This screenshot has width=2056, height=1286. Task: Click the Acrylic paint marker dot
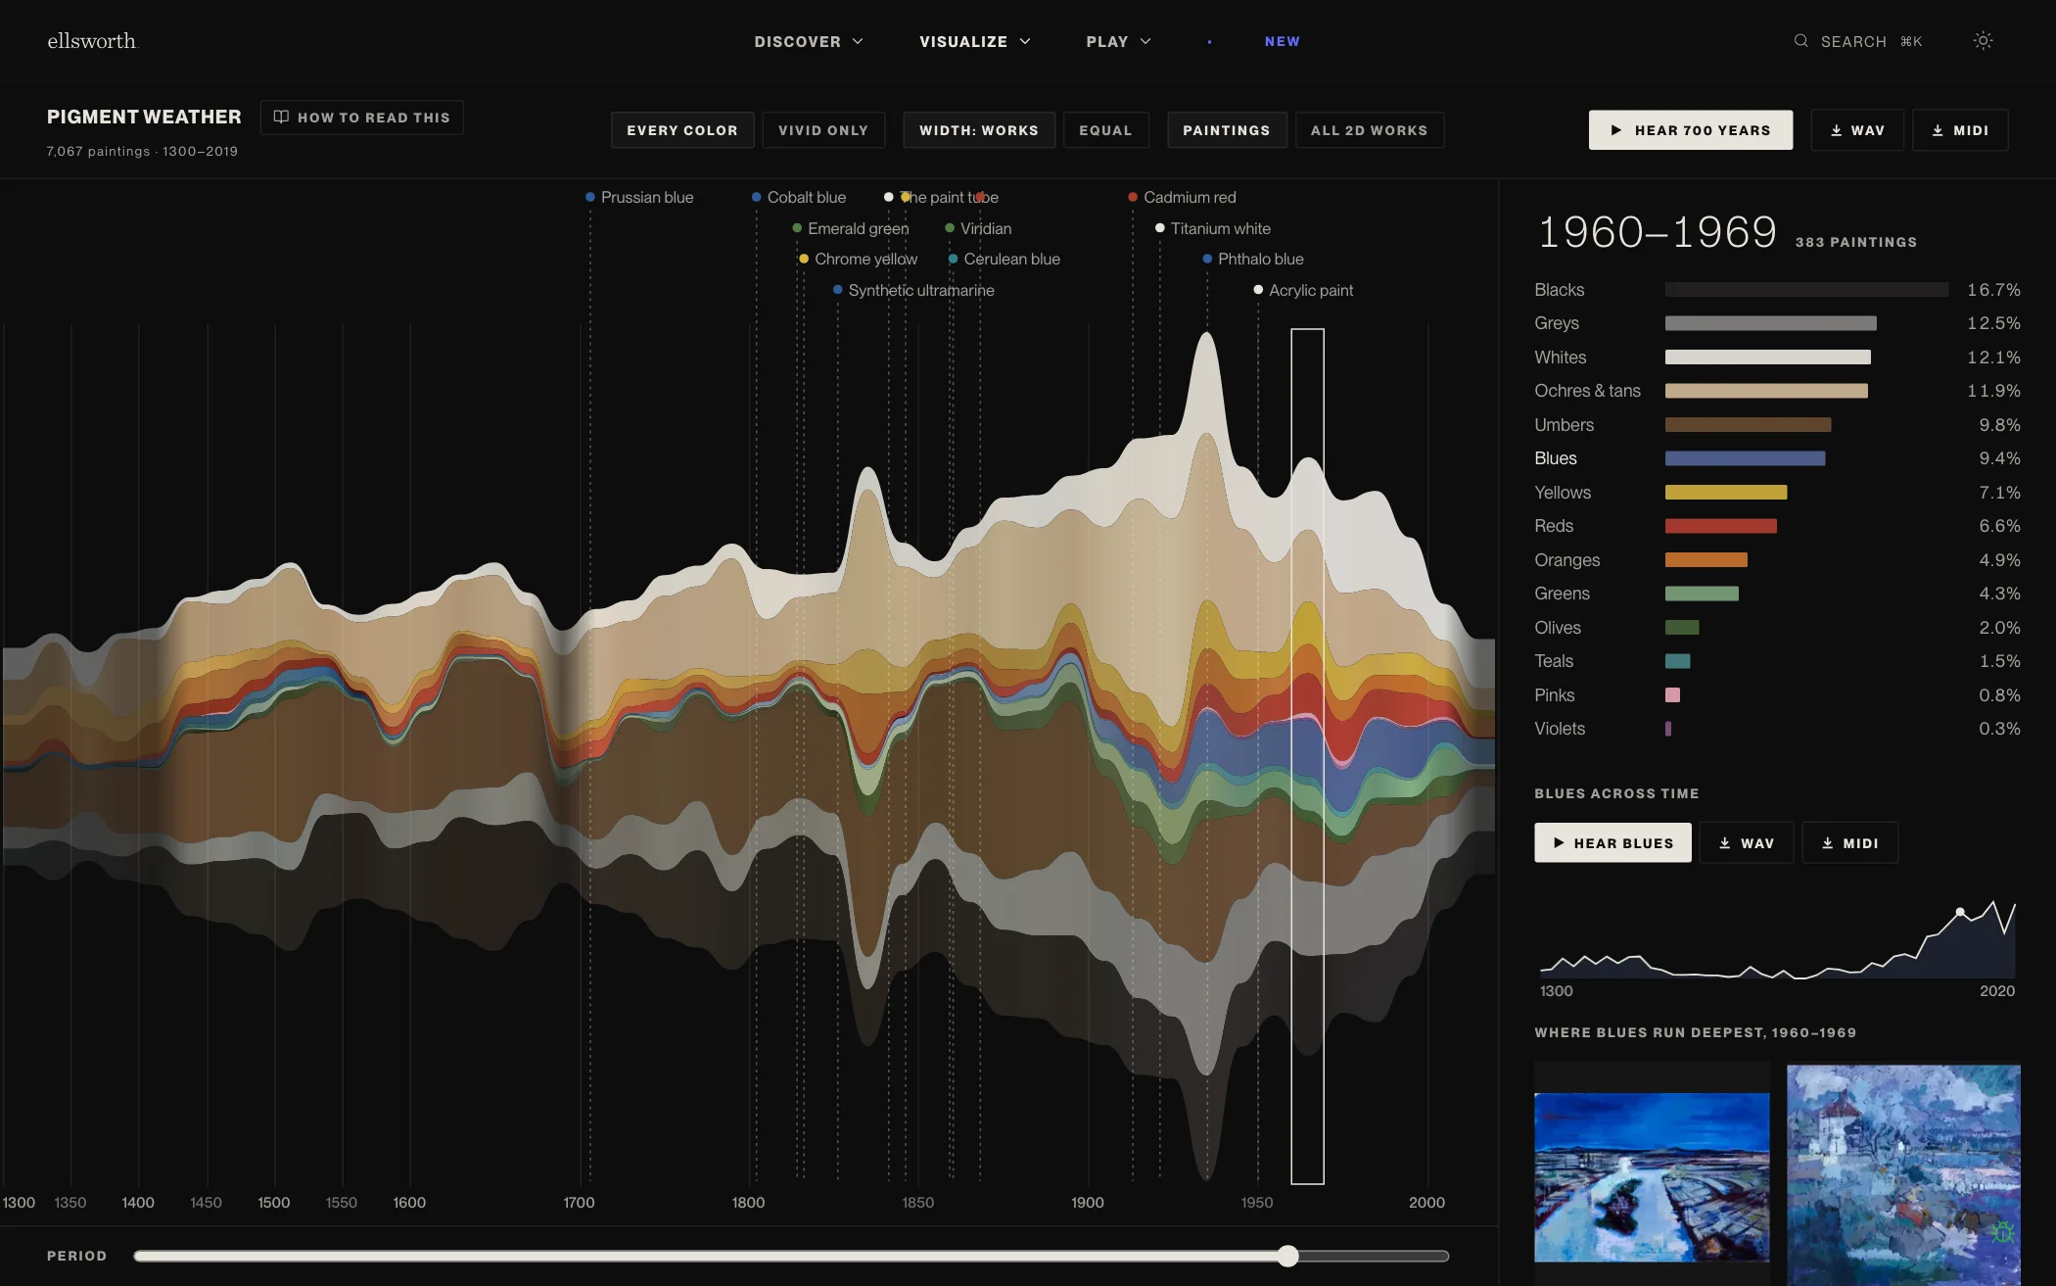pyautogui.click(x=1258, y=290)
